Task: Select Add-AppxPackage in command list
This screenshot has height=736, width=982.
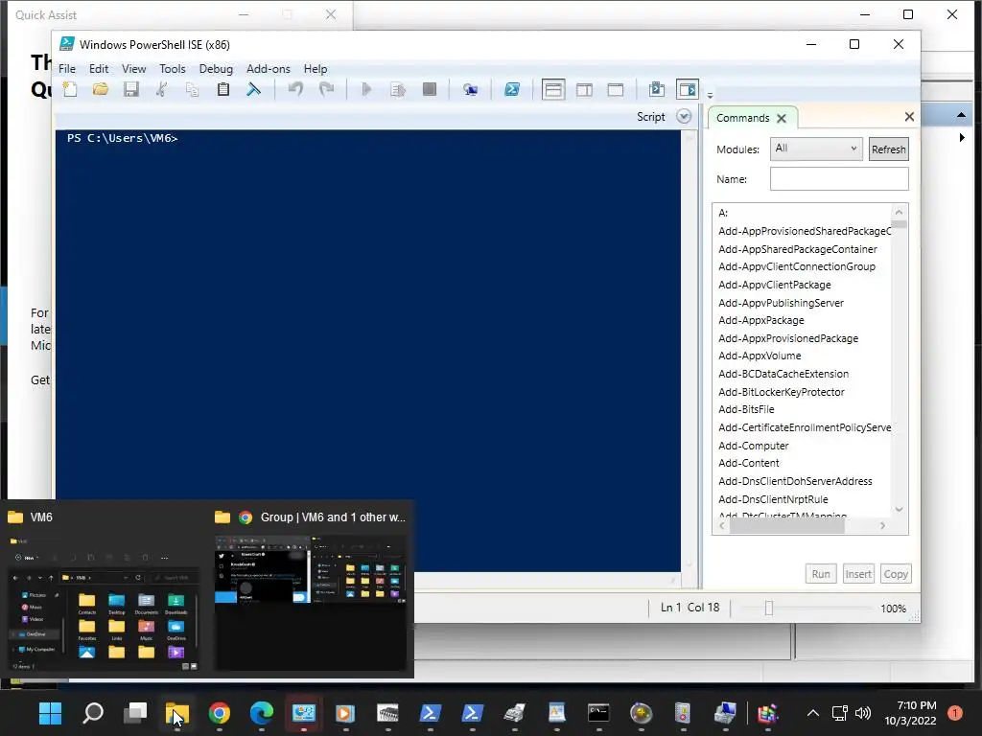Action: click(760, 320)
